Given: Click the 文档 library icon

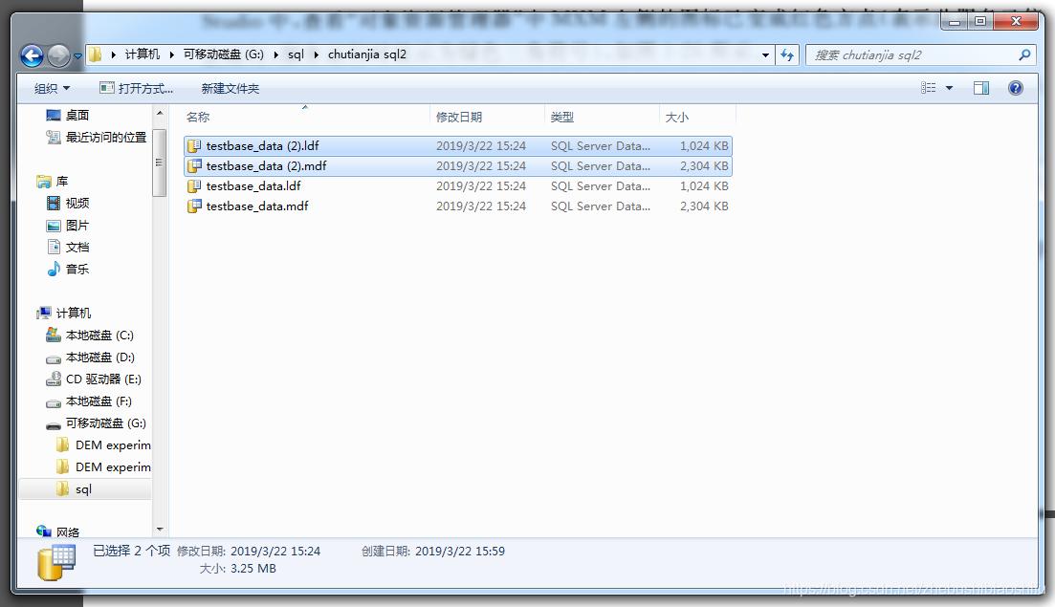Looking at the screenshot, I should (x=54, y=247).
